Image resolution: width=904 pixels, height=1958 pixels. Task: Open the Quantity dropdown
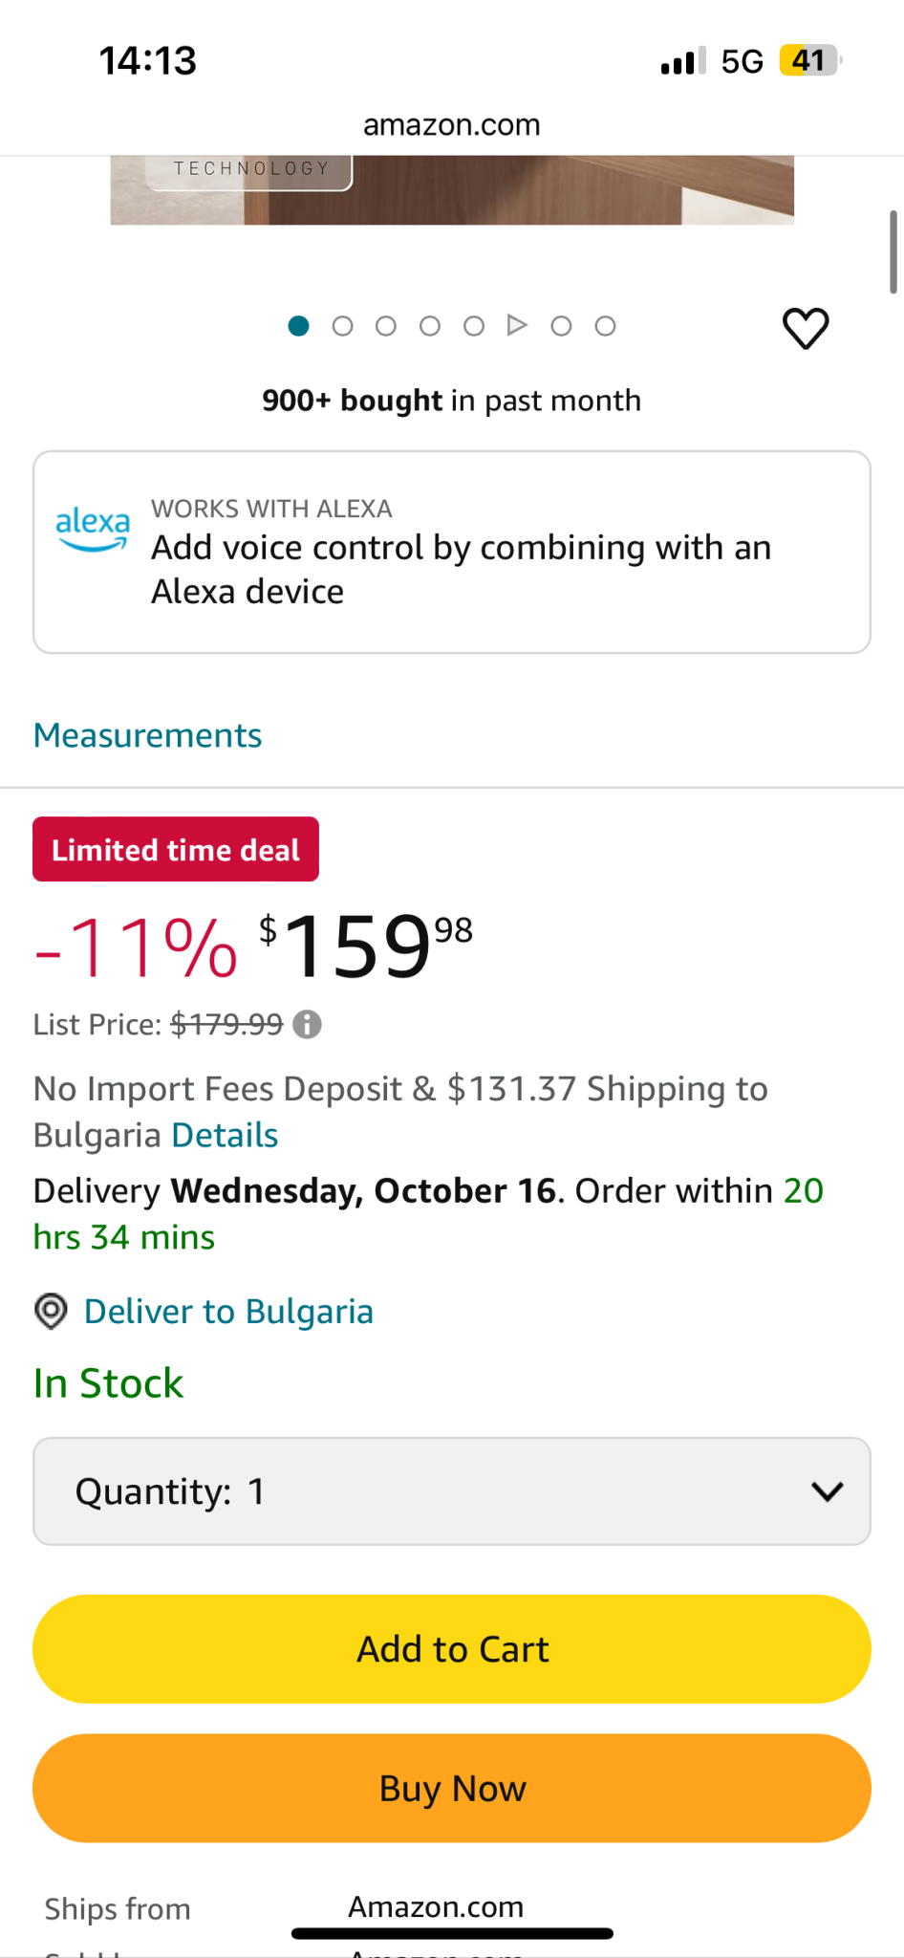(451, 1491)
